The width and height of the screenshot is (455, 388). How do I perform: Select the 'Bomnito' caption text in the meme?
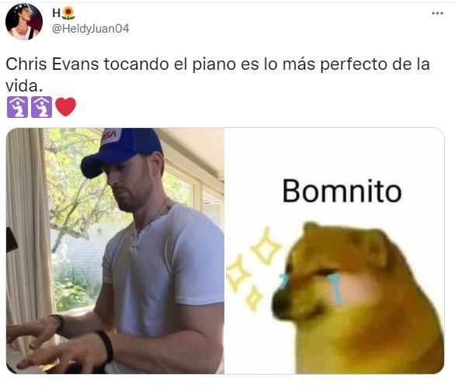click(x=342, y=191)
